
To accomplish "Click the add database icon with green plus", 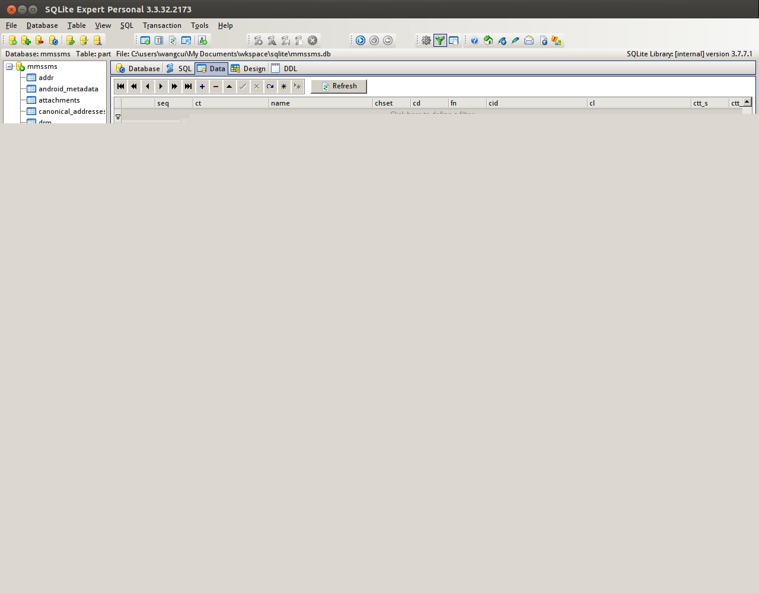I will click(x=26, y=40).
